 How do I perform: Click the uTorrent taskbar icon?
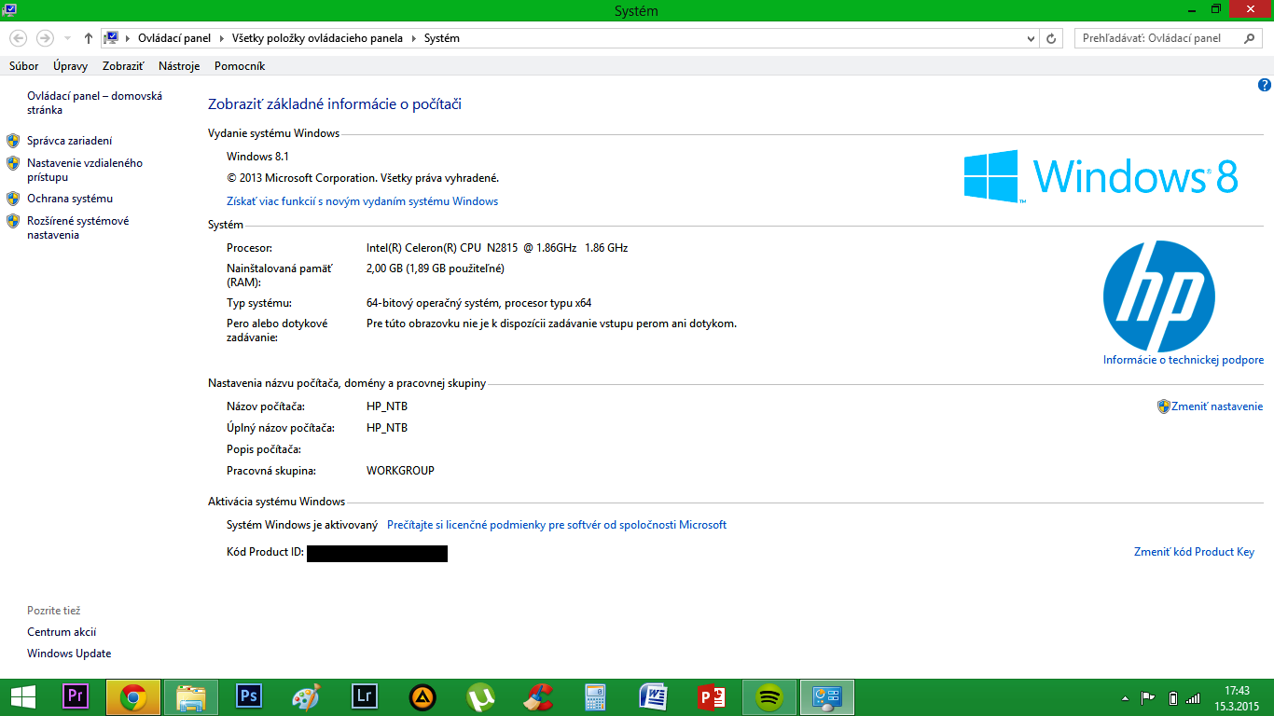click(480, 696)
